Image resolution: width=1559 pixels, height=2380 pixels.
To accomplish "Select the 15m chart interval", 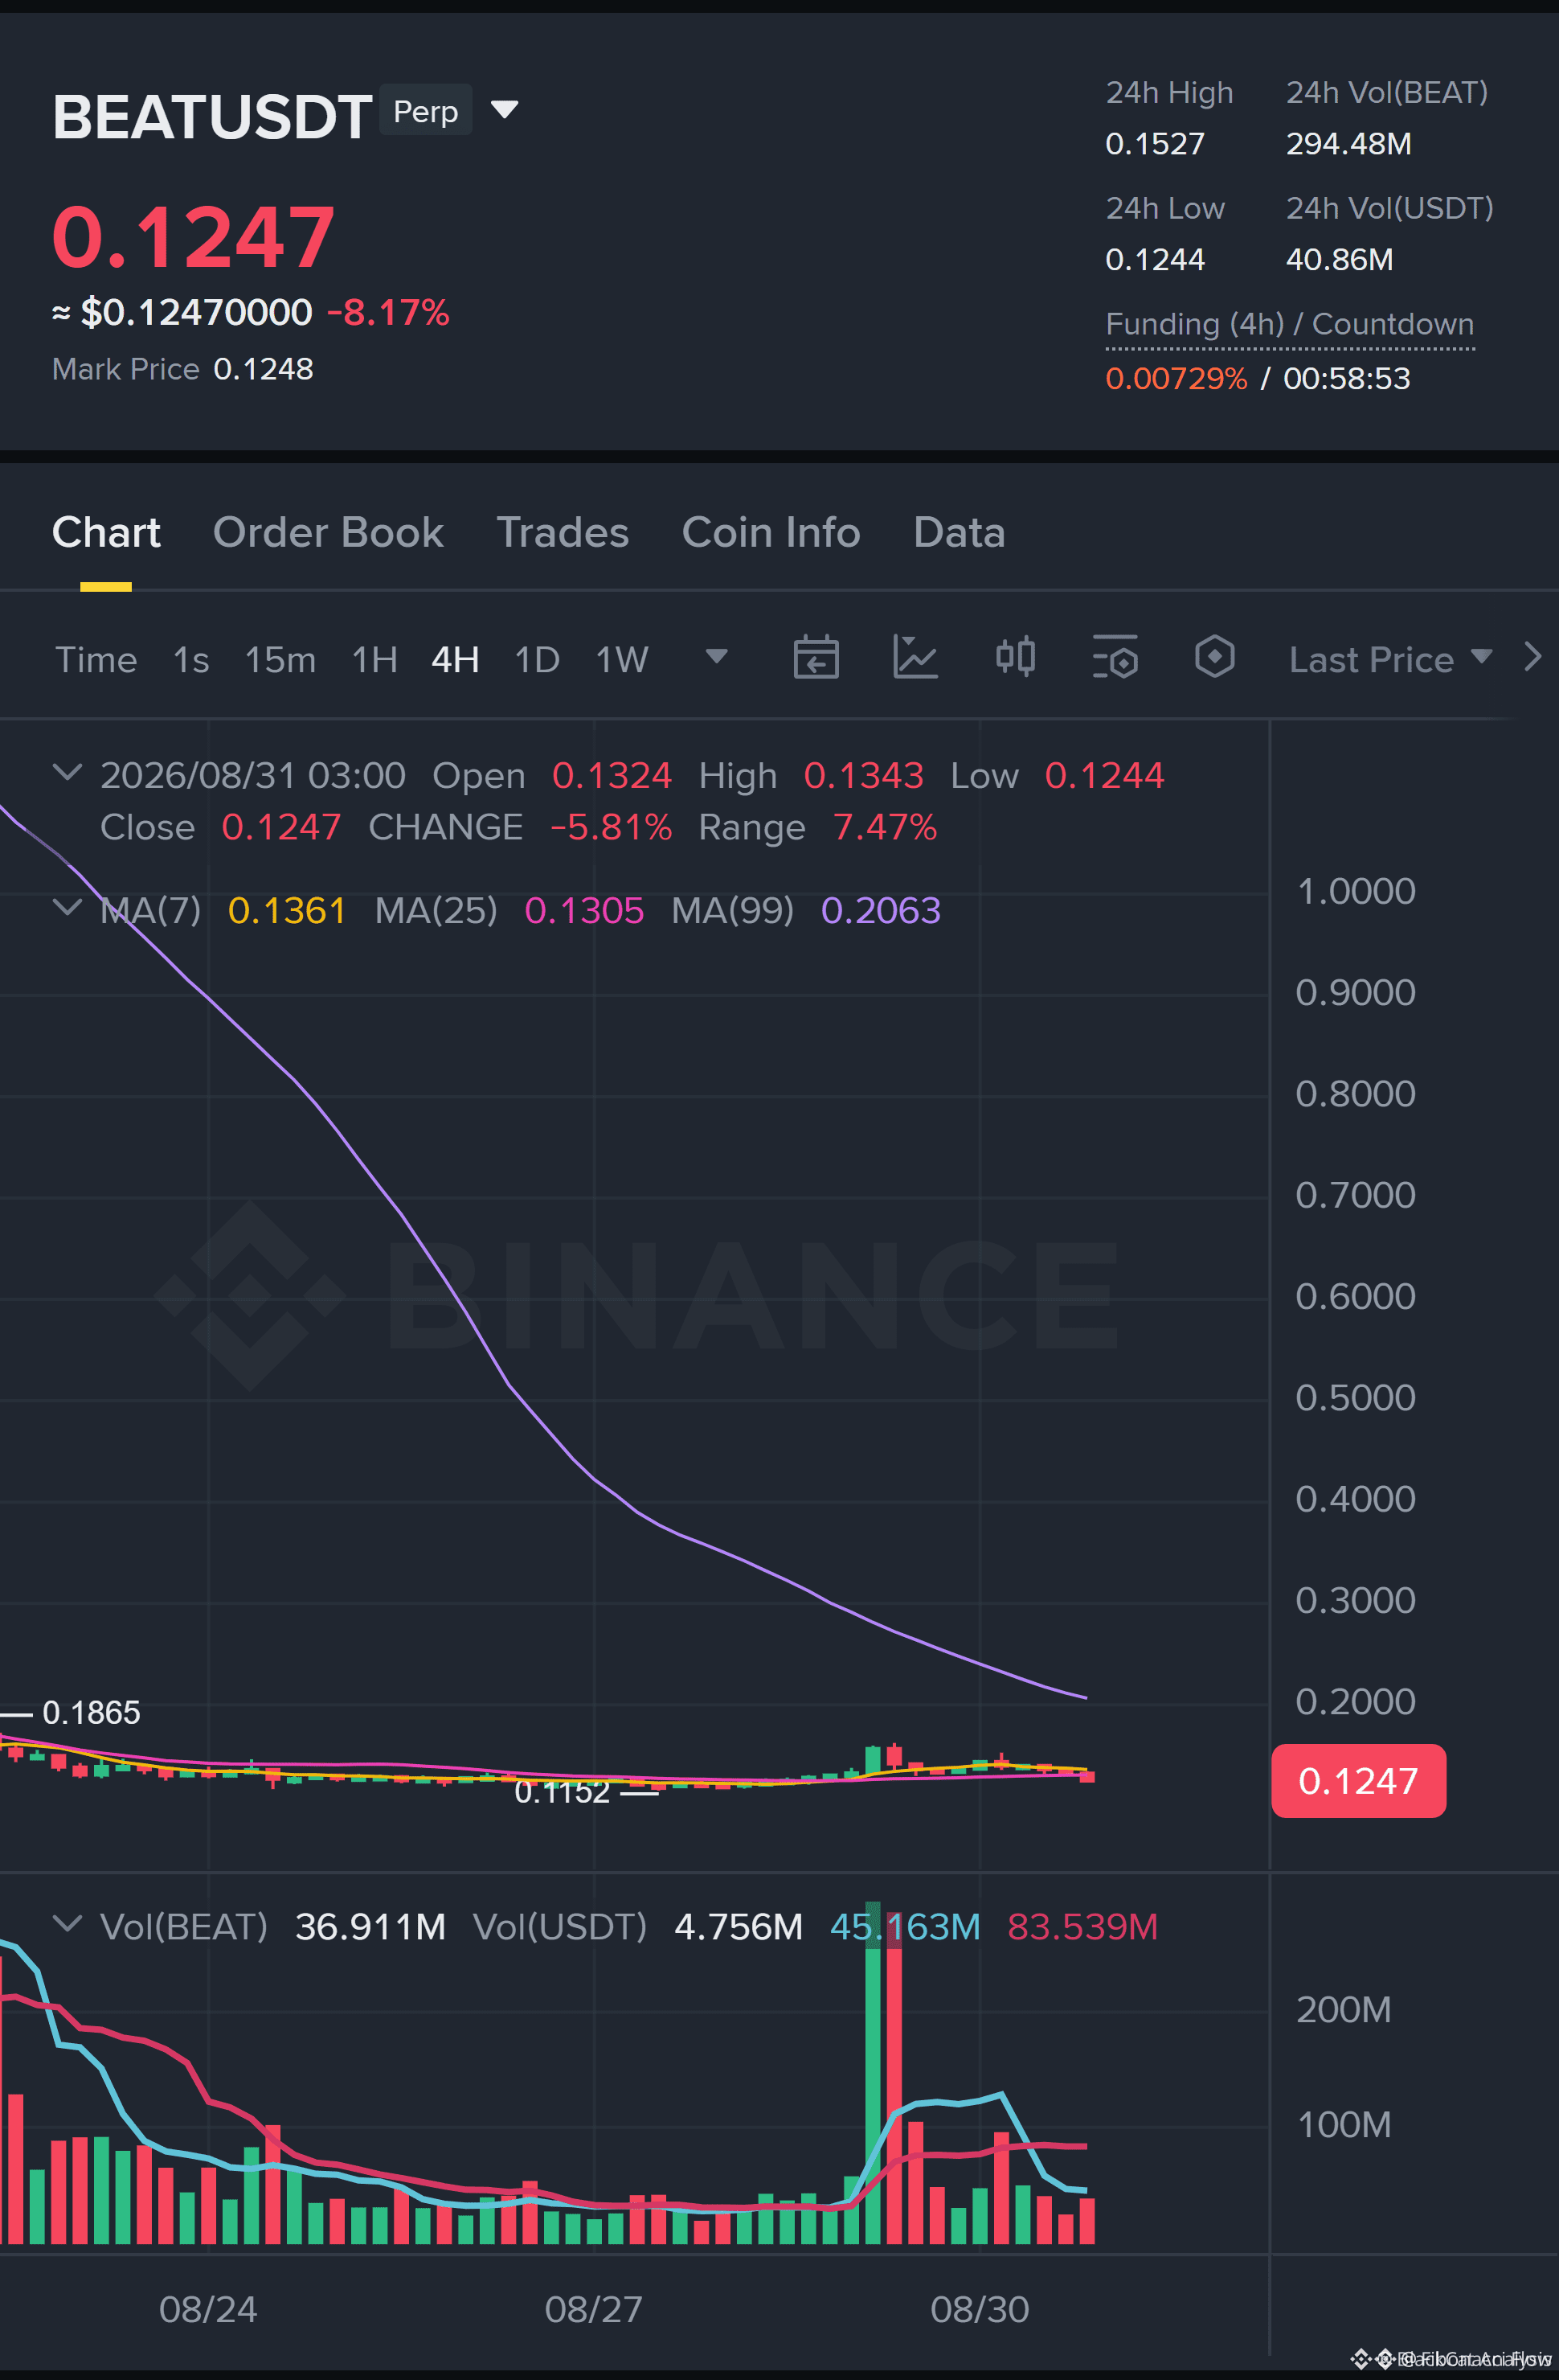I will (x=280, y=659).
